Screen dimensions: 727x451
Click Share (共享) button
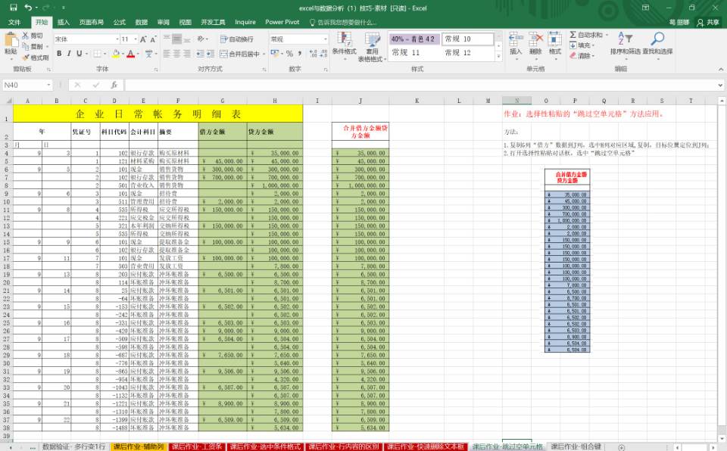pyautogui.click(x=709, y=22)
